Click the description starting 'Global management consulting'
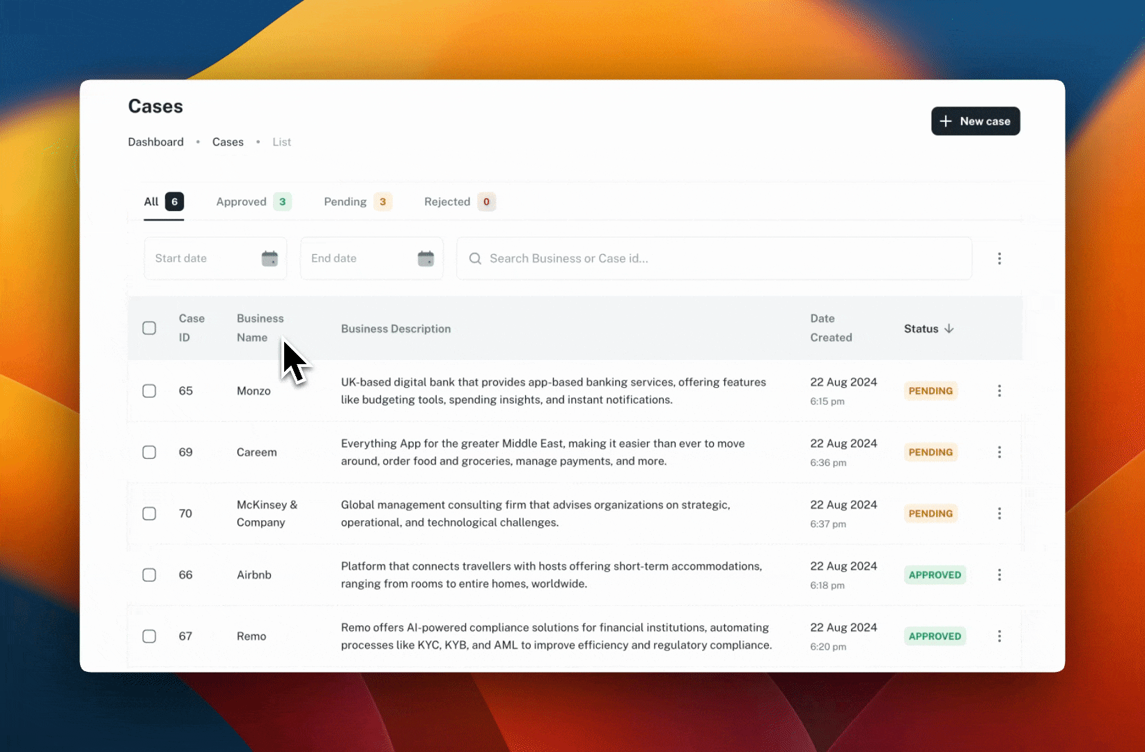The image size is (1145, 752). tap(536, 513)
